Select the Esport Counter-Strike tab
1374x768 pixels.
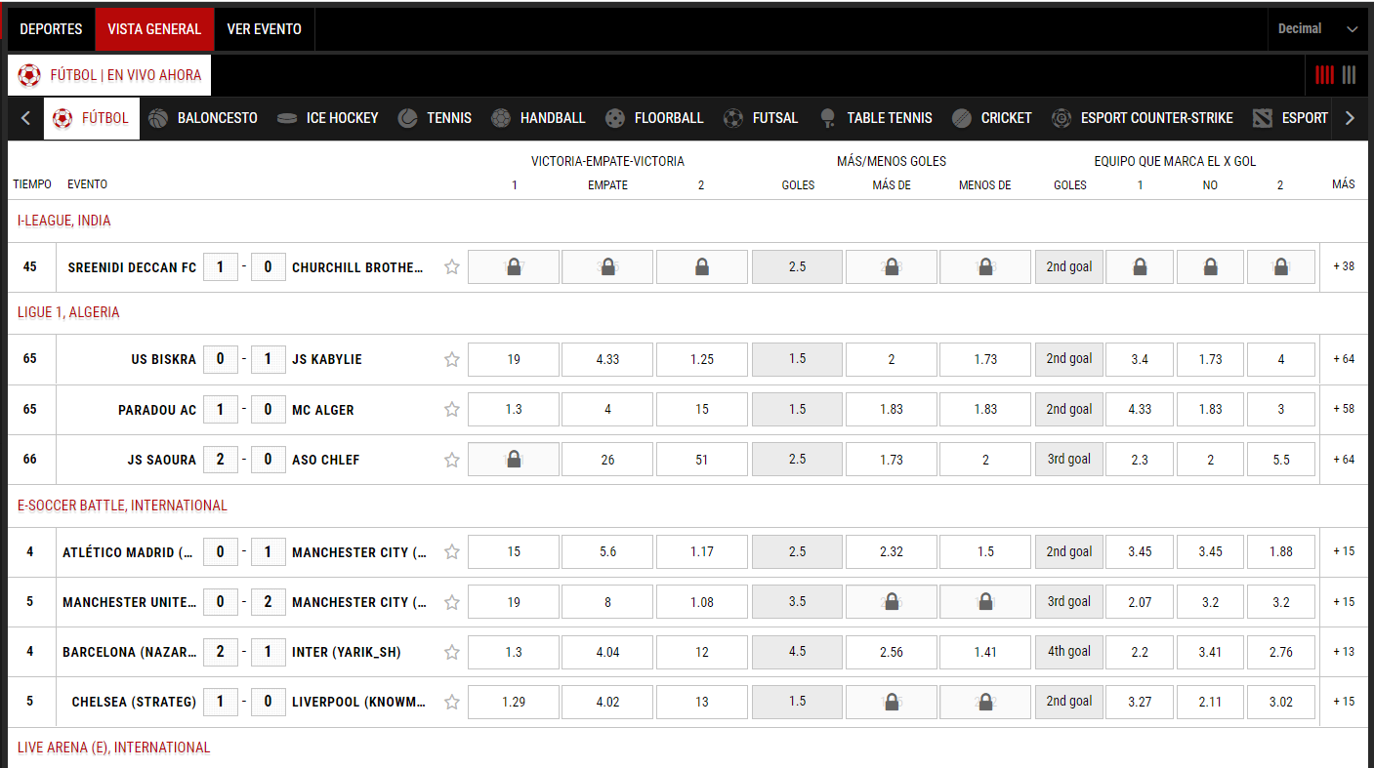pos(1143,118)
